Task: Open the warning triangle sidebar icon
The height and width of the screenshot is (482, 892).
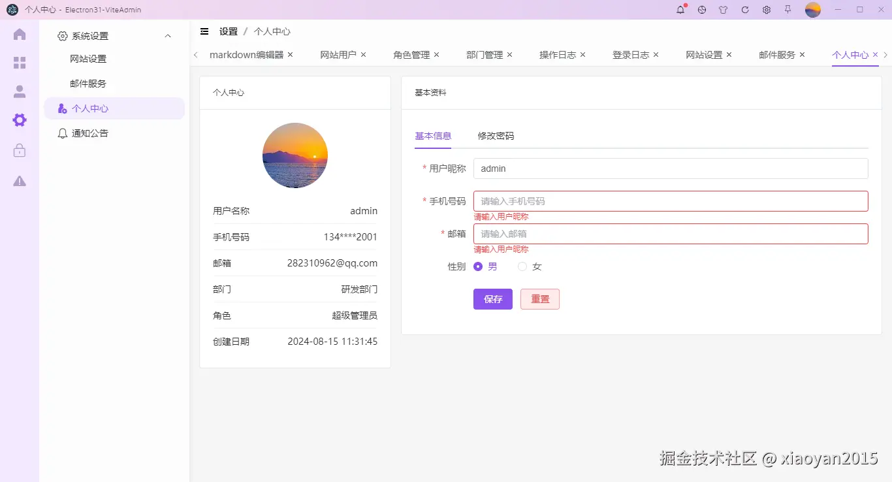Action: coord(19,180)
